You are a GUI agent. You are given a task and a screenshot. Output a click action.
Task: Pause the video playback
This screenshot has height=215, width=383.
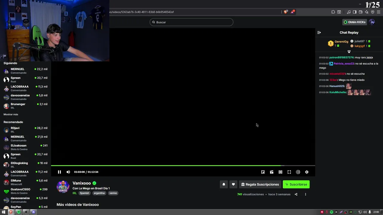coord(59,172)
